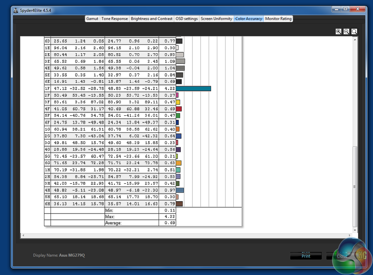Click the yellow 3F color bar
373x275 pixels.
pos(178,102)
